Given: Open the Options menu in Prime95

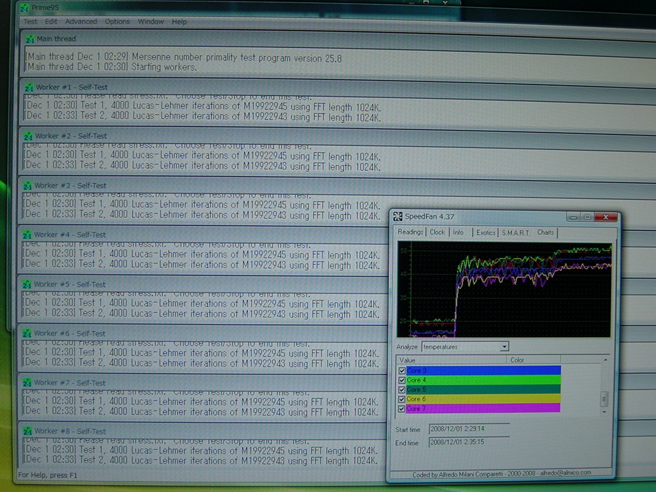Looking at the screenshot, I should pyautogui.click(x=117, y=21).
